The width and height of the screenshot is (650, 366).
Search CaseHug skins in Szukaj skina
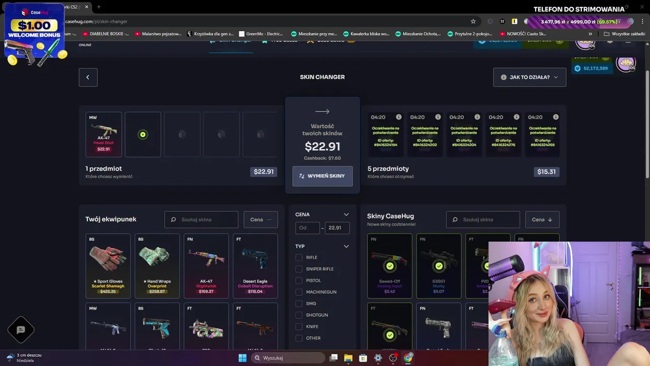click(x=483, y=220)
